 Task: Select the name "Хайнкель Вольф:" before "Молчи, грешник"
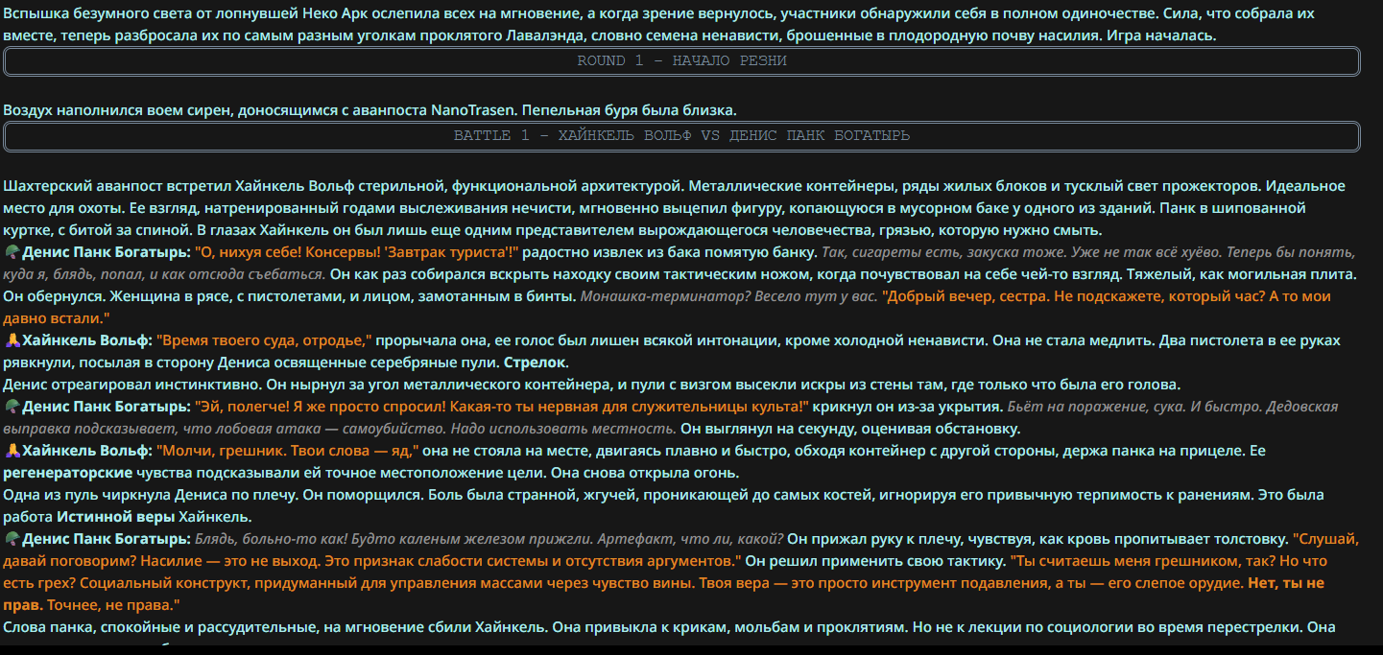coord(87,451)
